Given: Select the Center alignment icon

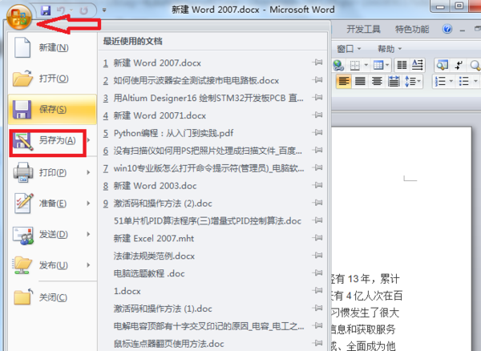Looking at the screenshot, I should pyautogui.click(x=377, y=81).
